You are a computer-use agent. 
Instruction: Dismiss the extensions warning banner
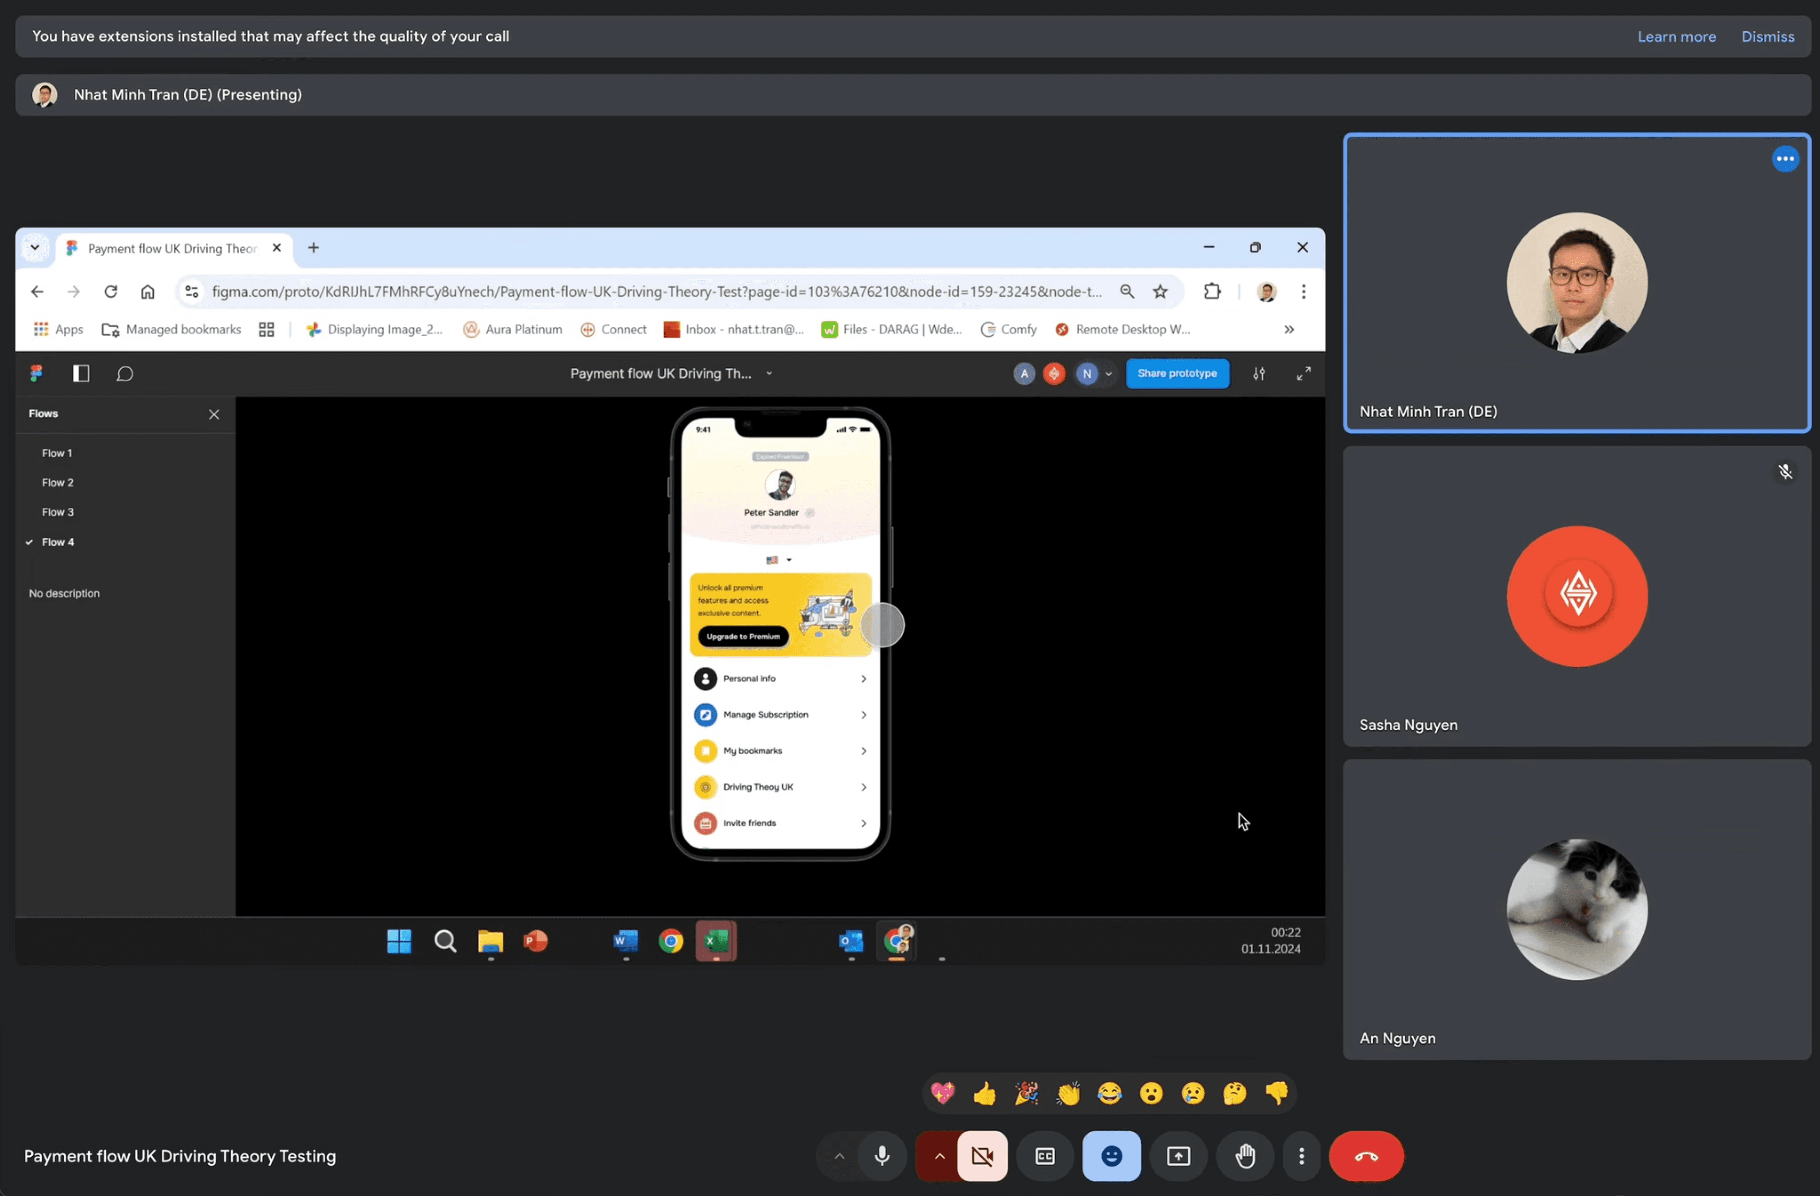(1767, 36)
